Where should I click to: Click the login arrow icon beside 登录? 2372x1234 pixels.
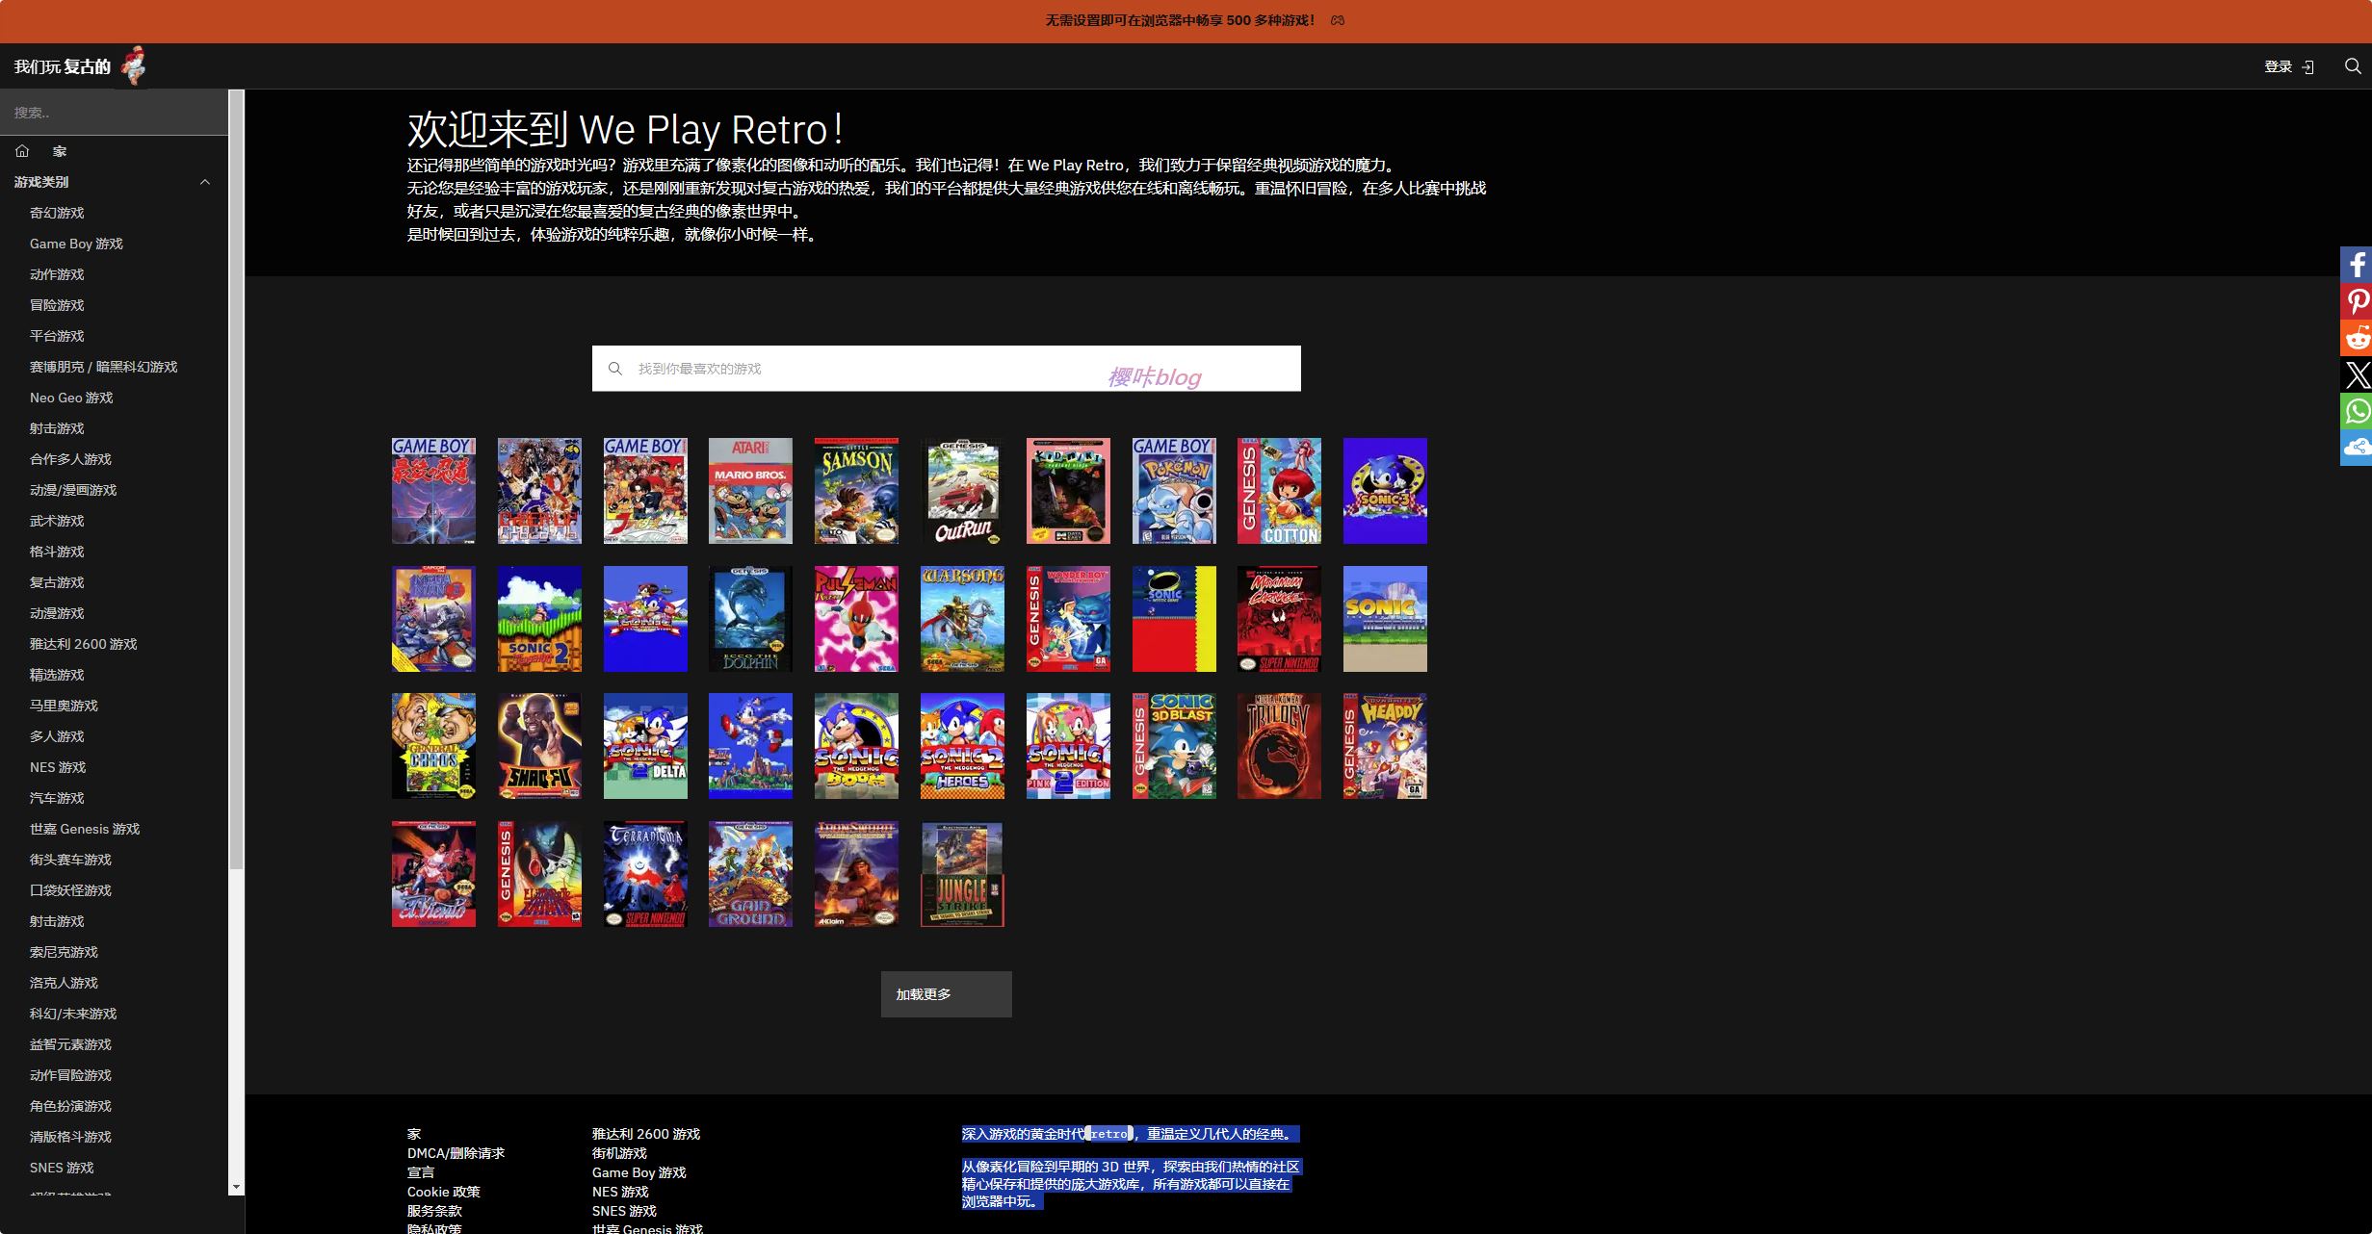point(2307,67)
